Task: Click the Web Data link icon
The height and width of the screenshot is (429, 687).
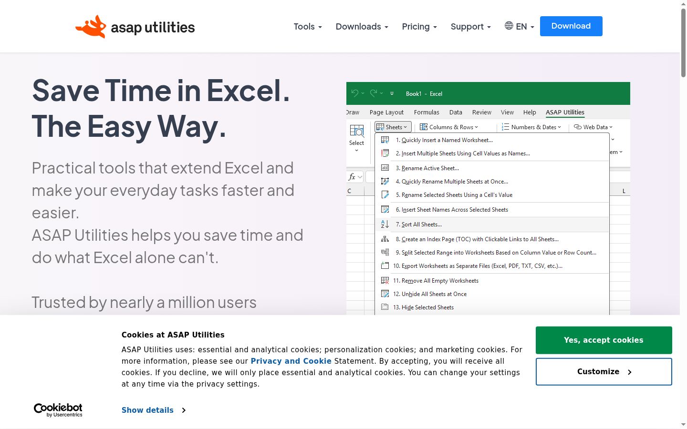Action: pos(577,127)
